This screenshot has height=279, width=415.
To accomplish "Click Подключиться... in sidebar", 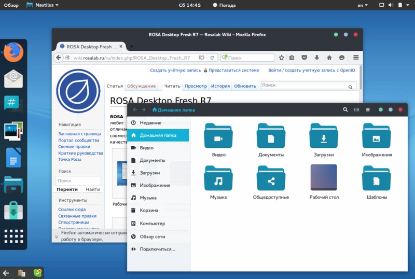I will [x=158, y=249].
